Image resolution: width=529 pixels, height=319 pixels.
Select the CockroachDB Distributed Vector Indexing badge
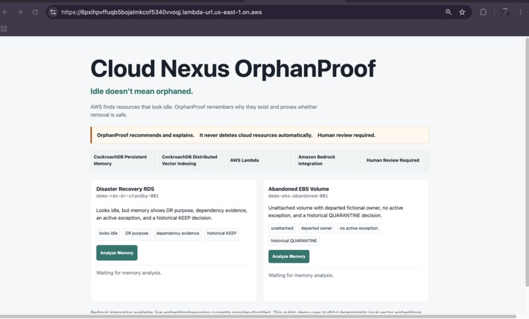coord(191,160)
